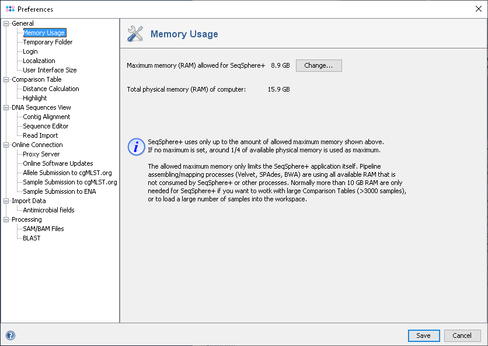Viewport: 488px width, 346px height.
Task: Click the wrench and screwdriver header icon
Action: [x=135, y=34]
